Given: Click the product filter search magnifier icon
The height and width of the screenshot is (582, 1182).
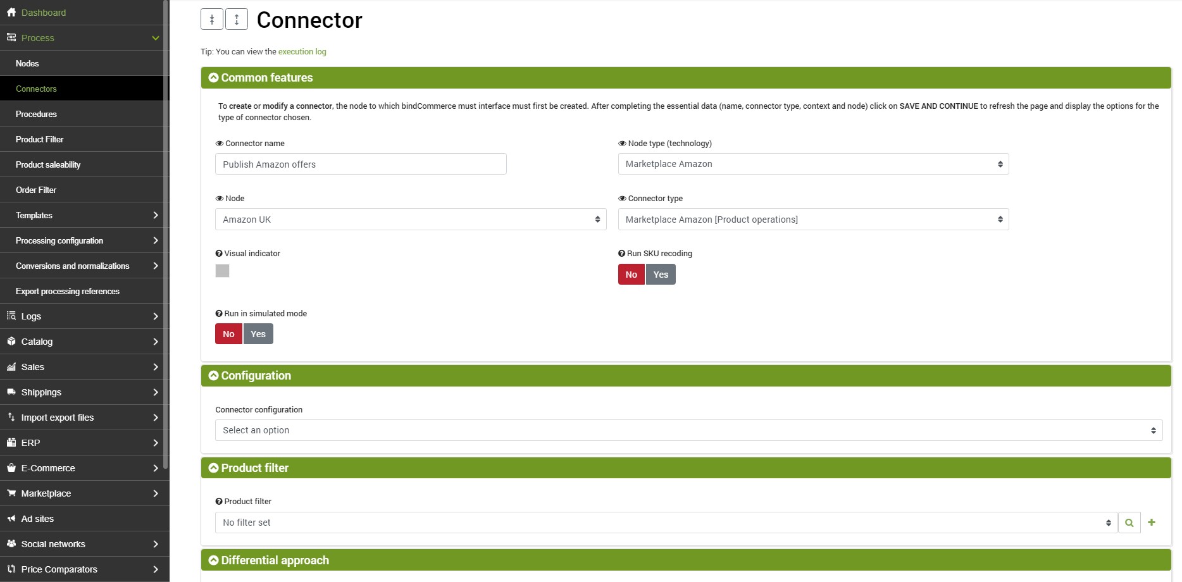Looking at the screenshot, I should (x=1129, y=523).
